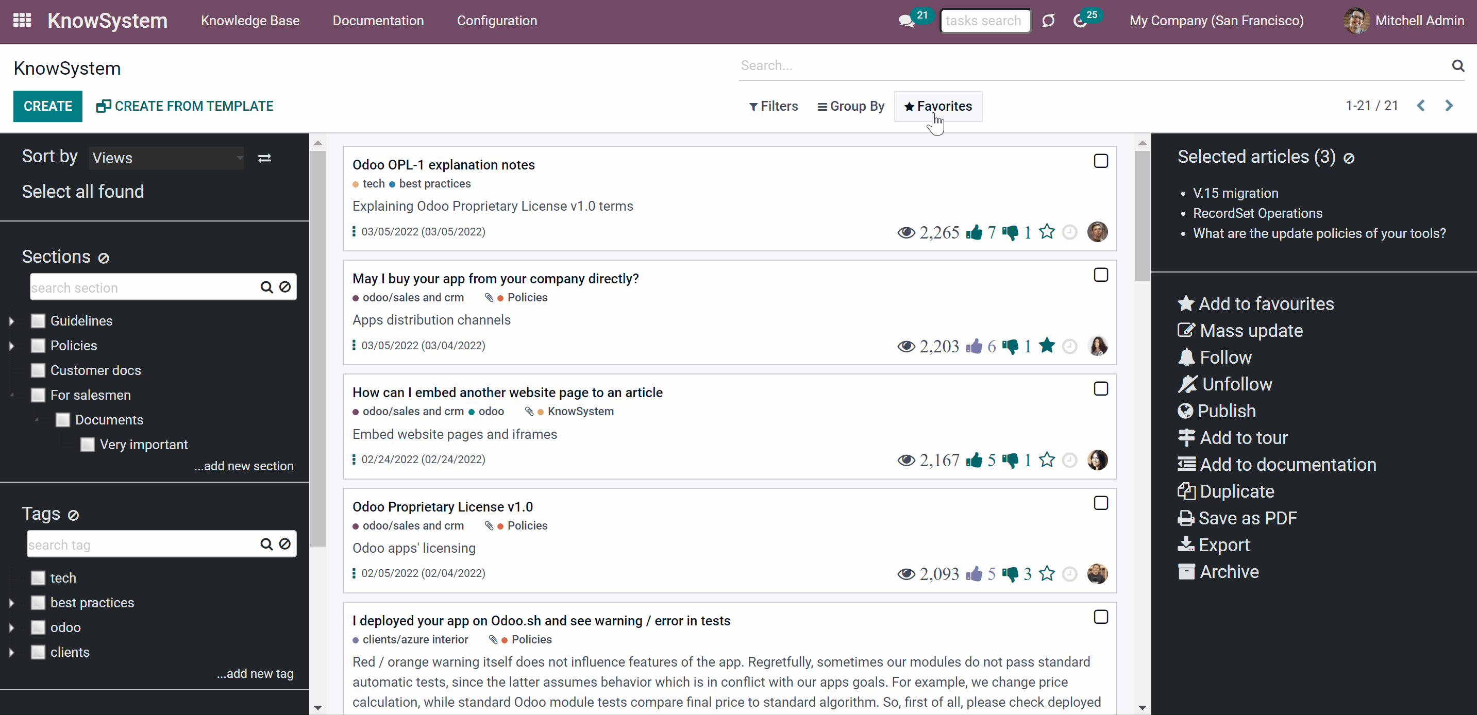Like the May I buy your app article

click(x=974, y=346)
